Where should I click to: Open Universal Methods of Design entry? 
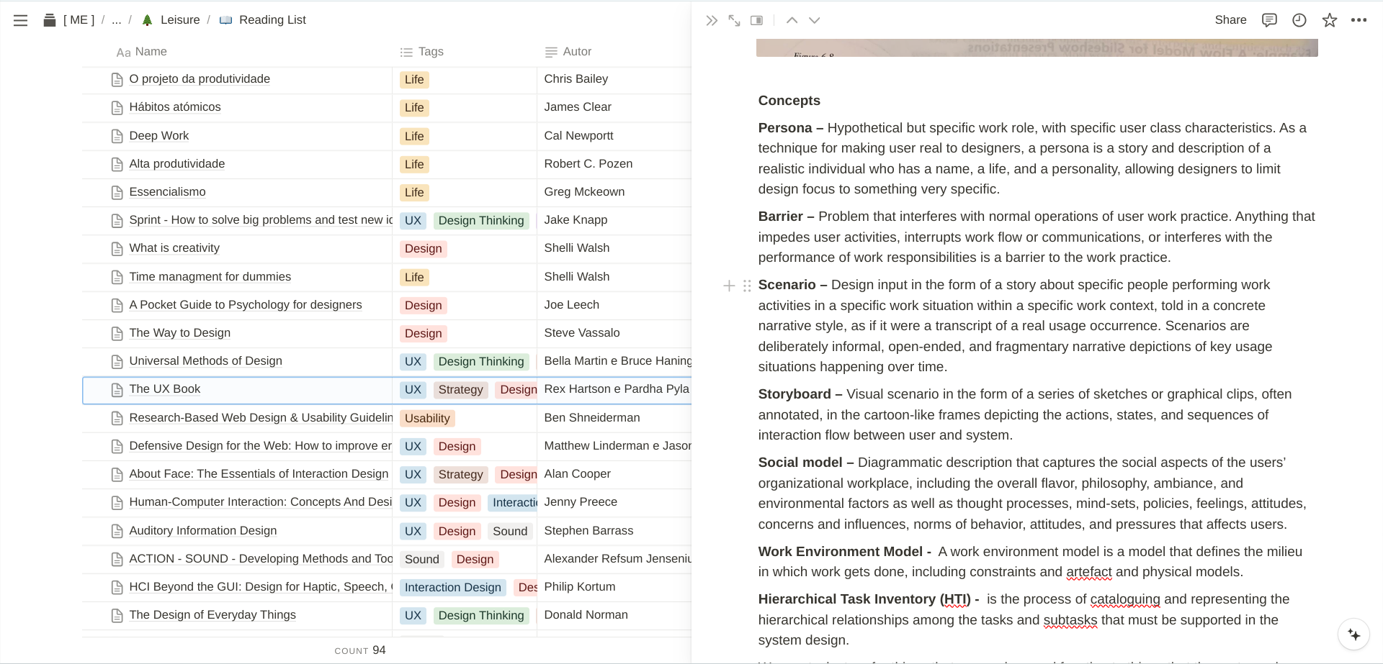tap(206, 361)
